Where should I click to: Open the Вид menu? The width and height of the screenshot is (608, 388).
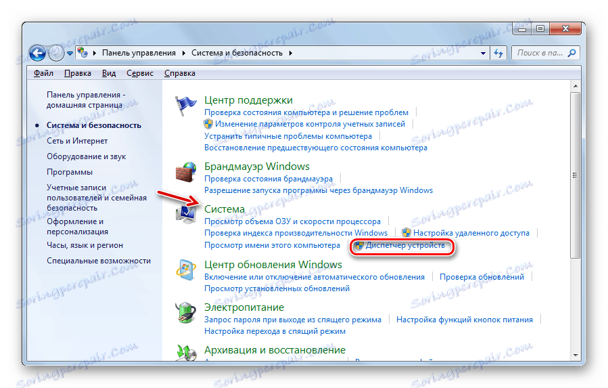point(109,73)
